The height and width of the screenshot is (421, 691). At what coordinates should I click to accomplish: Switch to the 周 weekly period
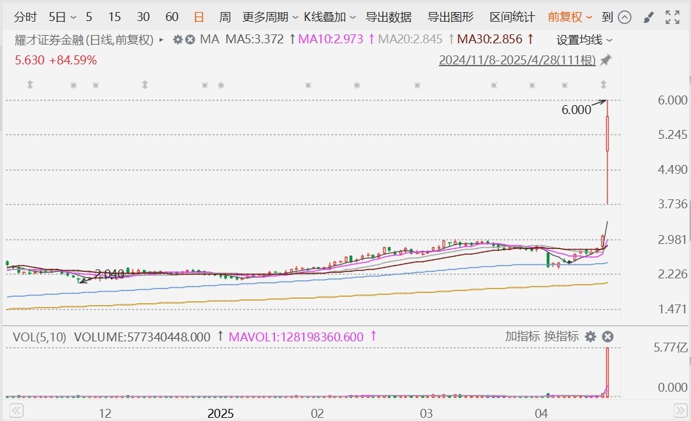(225, 17)
